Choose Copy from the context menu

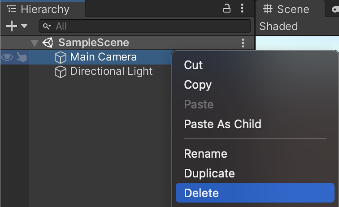(x=198, y=85)
